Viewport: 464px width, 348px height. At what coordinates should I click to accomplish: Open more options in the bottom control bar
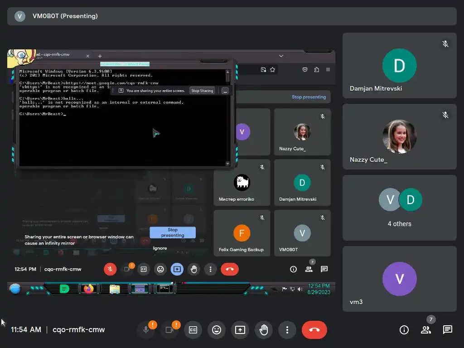pos(287,330)
